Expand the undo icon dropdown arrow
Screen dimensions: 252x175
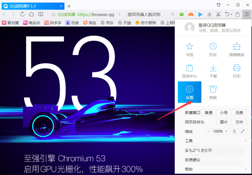coord(232,15)
